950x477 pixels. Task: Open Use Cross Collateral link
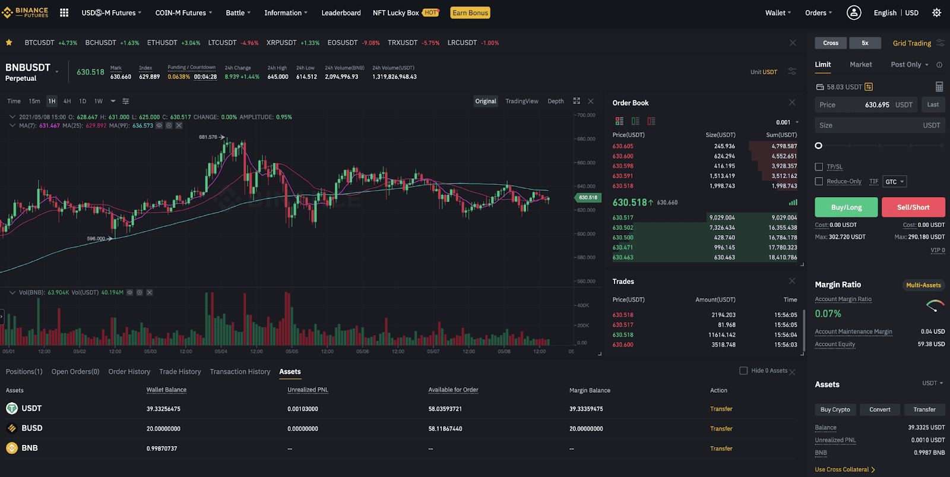tap(845, 469)
